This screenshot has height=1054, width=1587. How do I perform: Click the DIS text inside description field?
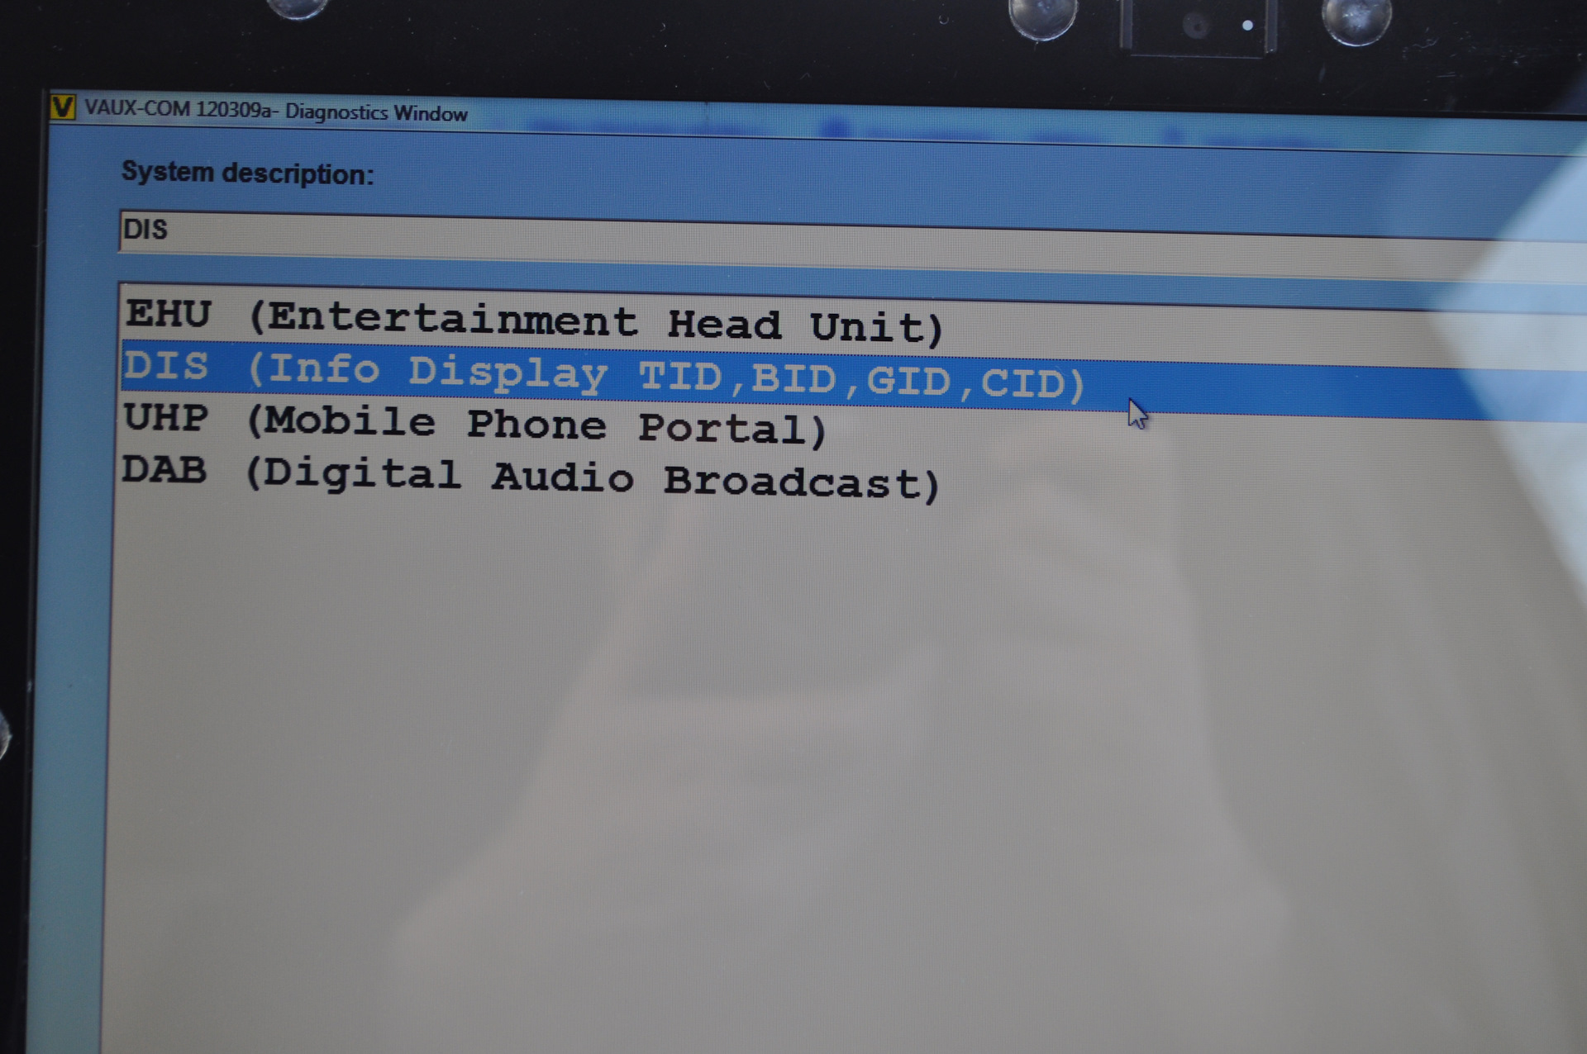click(x=145, y=230)
